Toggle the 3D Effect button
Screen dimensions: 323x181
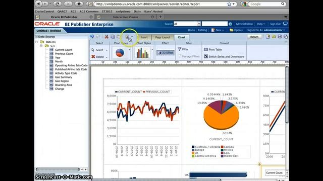click(x=166, y=53)
